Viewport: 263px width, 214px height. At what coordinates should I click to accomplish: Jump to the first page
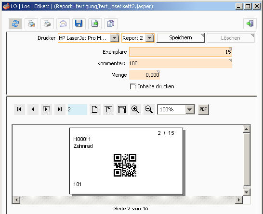tap(19, 109)
